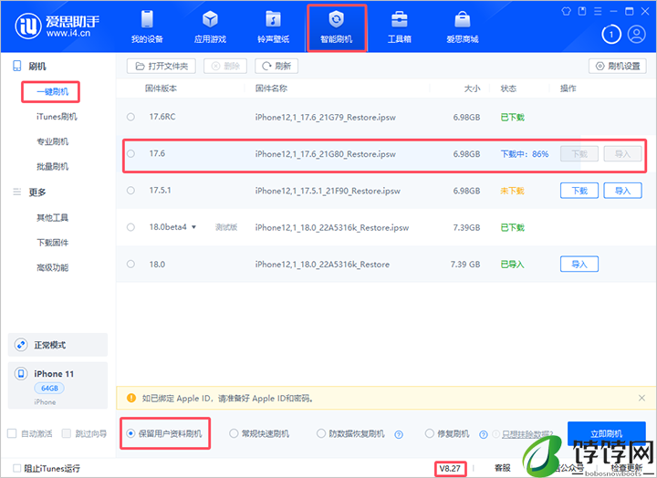Image resolution: width=657 pixels, height=478 pixels.
Task: Click 立即刷机 flash now button
Action: tap(606, 433)
